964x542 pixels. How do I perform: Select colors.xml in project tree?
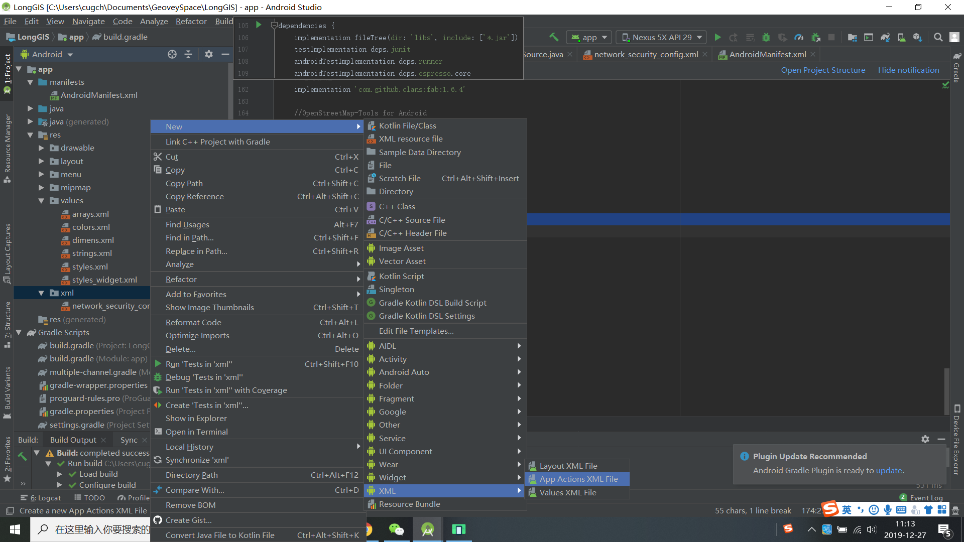tap(90, 227)
